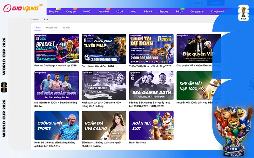Open Cuồng Nhiệt Sports banner
The height and width of the screenshot is (158, 254).
point(57,125)
